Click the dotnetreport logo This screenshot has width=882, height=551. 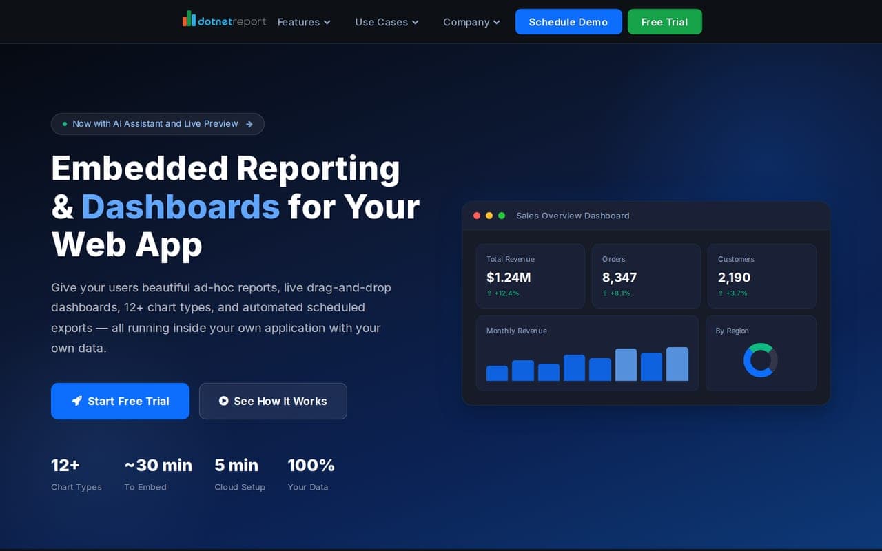point(224,20)
